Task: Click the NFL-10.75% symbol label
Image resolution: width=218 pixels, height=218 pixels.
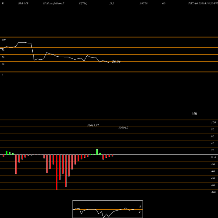Action: point(203,3)
